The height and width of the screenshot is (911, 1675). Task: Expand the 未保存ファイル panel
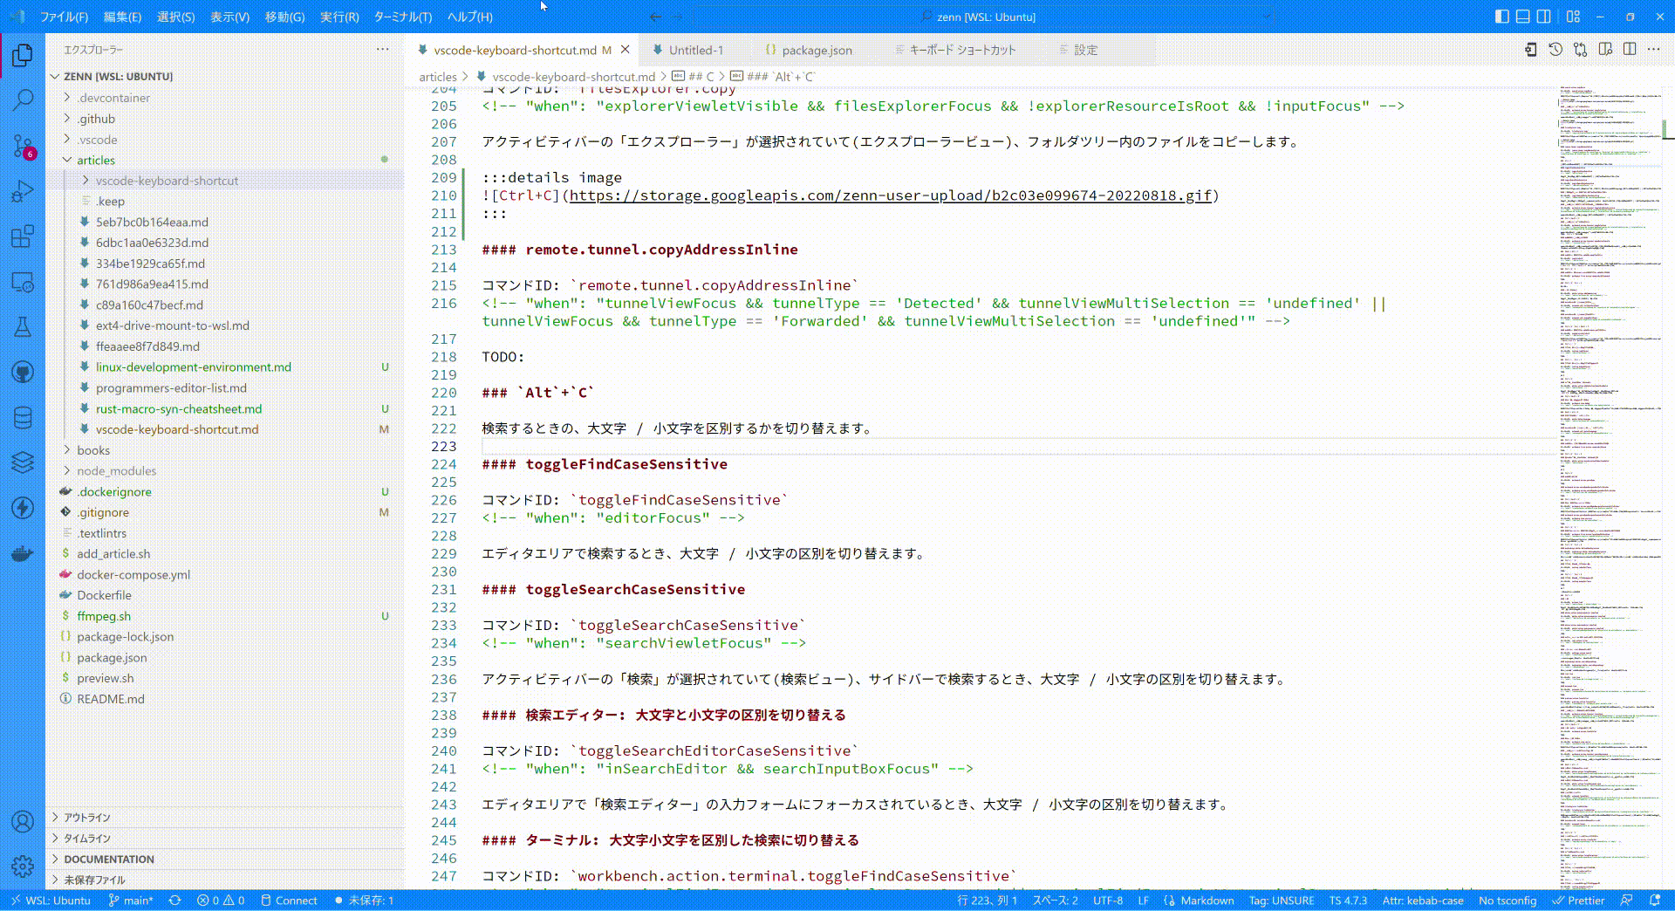225,880
